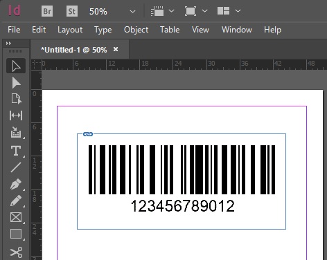Screen dimensions: 327x260
Task: Open the Layout menu
Action: 70,30
